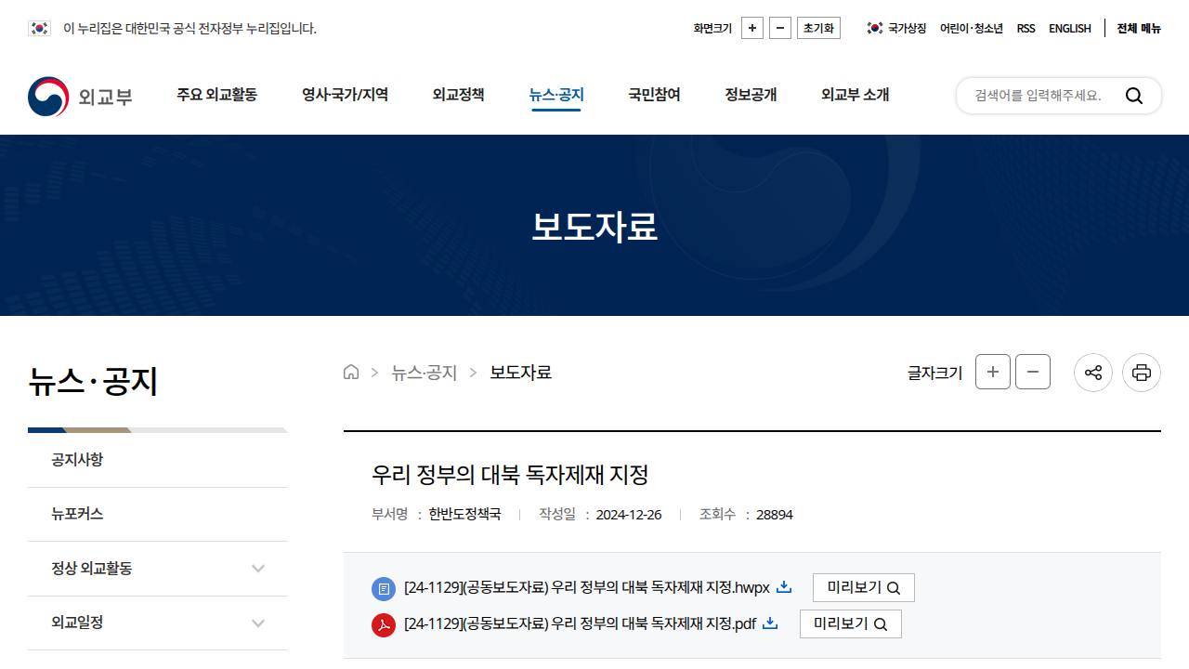Image resolution: width=1189 pixels, height=669 pixels.
Task: Open the hwpx attachment file link
Action: (x=587, y=587)
